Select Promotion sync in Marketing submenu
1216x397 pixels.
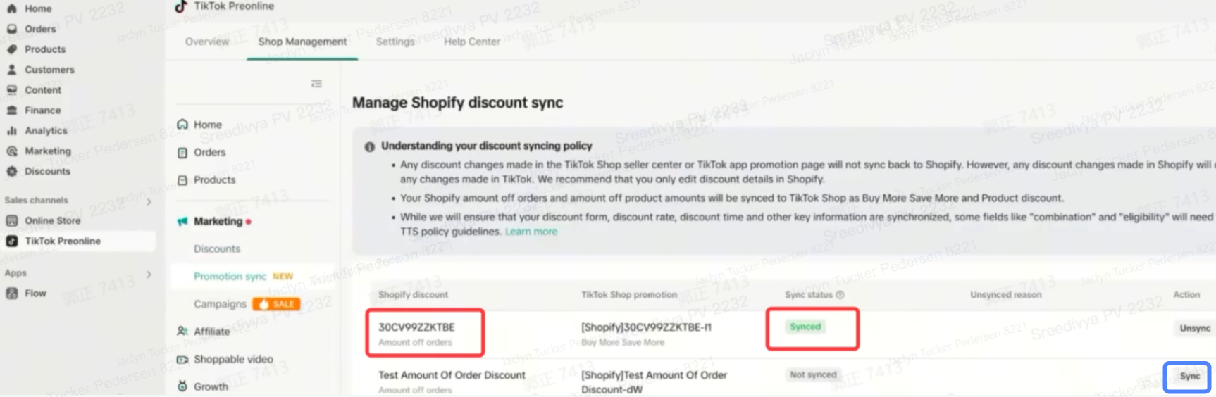230,277
